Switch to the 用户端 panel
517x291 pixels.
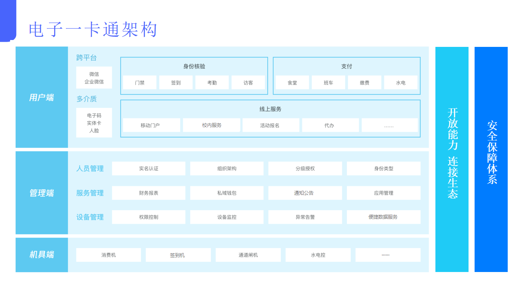(x=42, y=97)
